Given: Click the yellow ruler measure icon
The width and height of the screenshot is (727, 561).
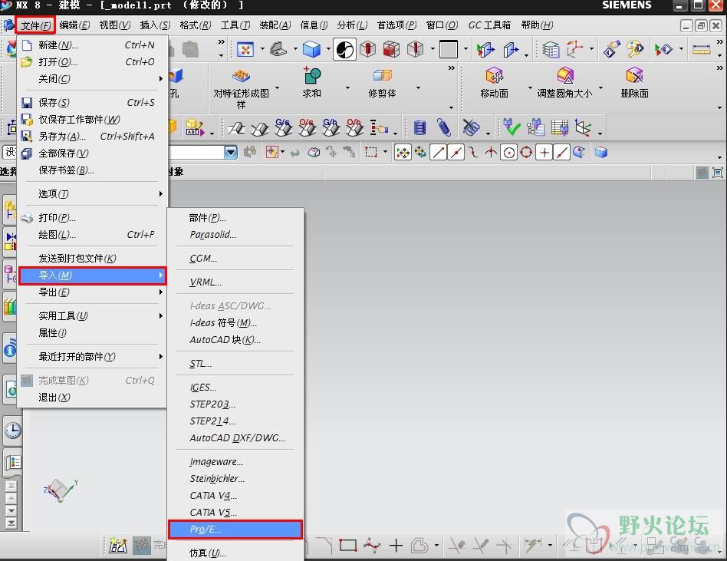Looking at the screenshot, I should pos(701,49).
